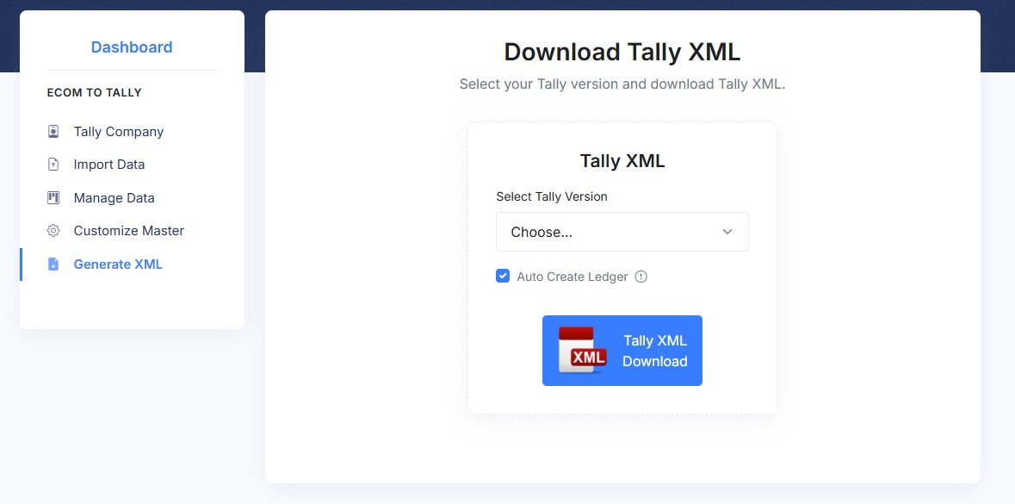Open Manage Data from sidebar
1015x504 pixels.
click(x=114, y=197)
